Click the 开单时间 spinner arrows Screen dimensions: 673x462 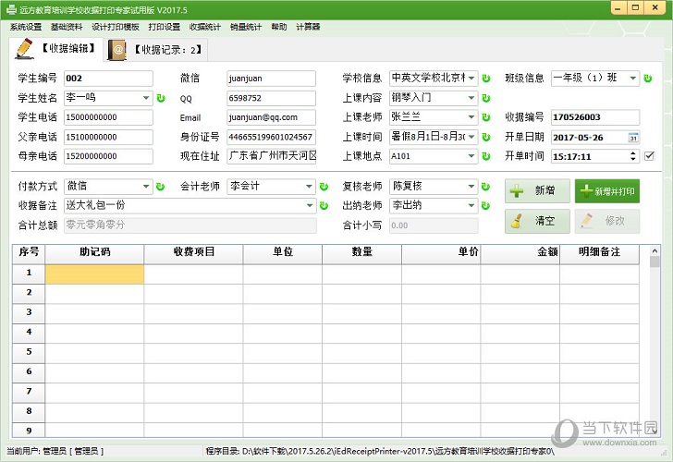tap(633, 156)
